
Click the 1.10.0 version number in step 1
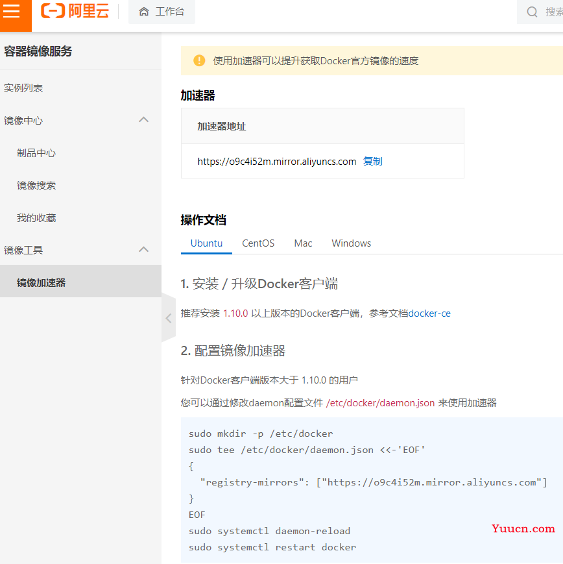235,313
